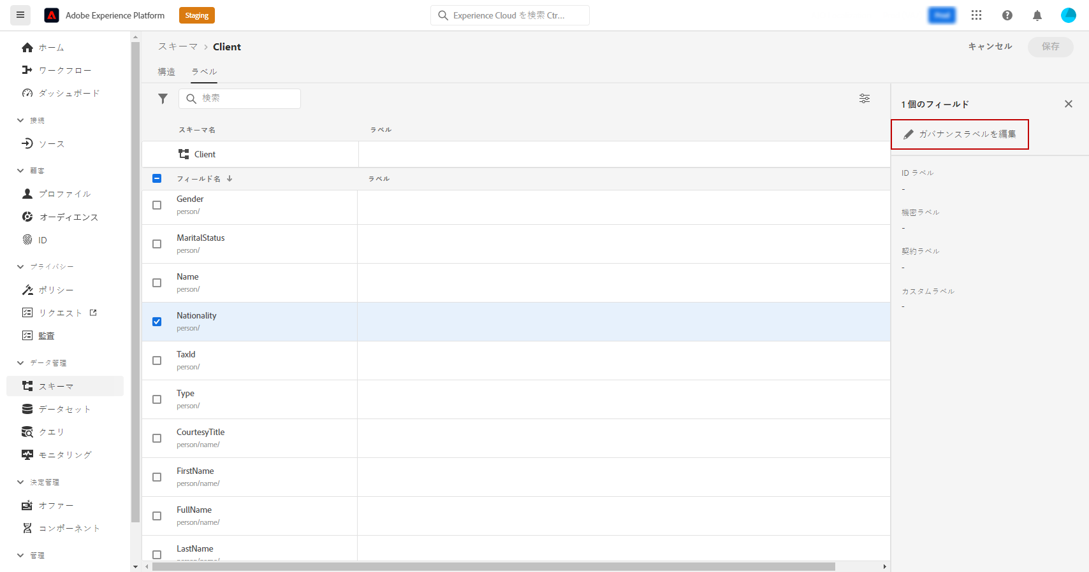Open Requests external link in sidebar
1089x572 pixels.
click(59, 313)
